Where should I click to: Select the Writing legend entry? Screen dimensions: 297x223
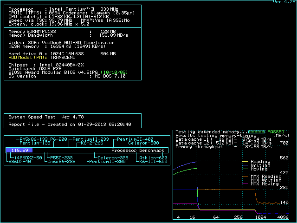tap(257, 165)
